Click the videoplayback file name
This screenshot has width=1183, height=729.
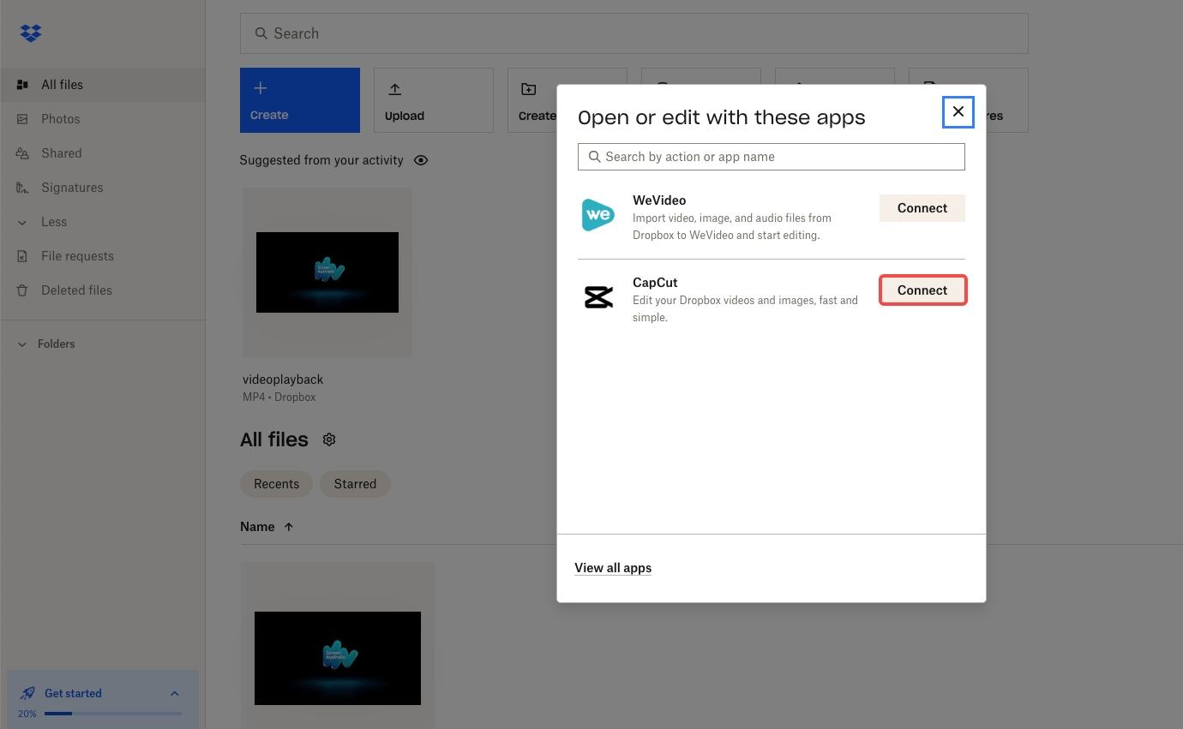(283, 379)
